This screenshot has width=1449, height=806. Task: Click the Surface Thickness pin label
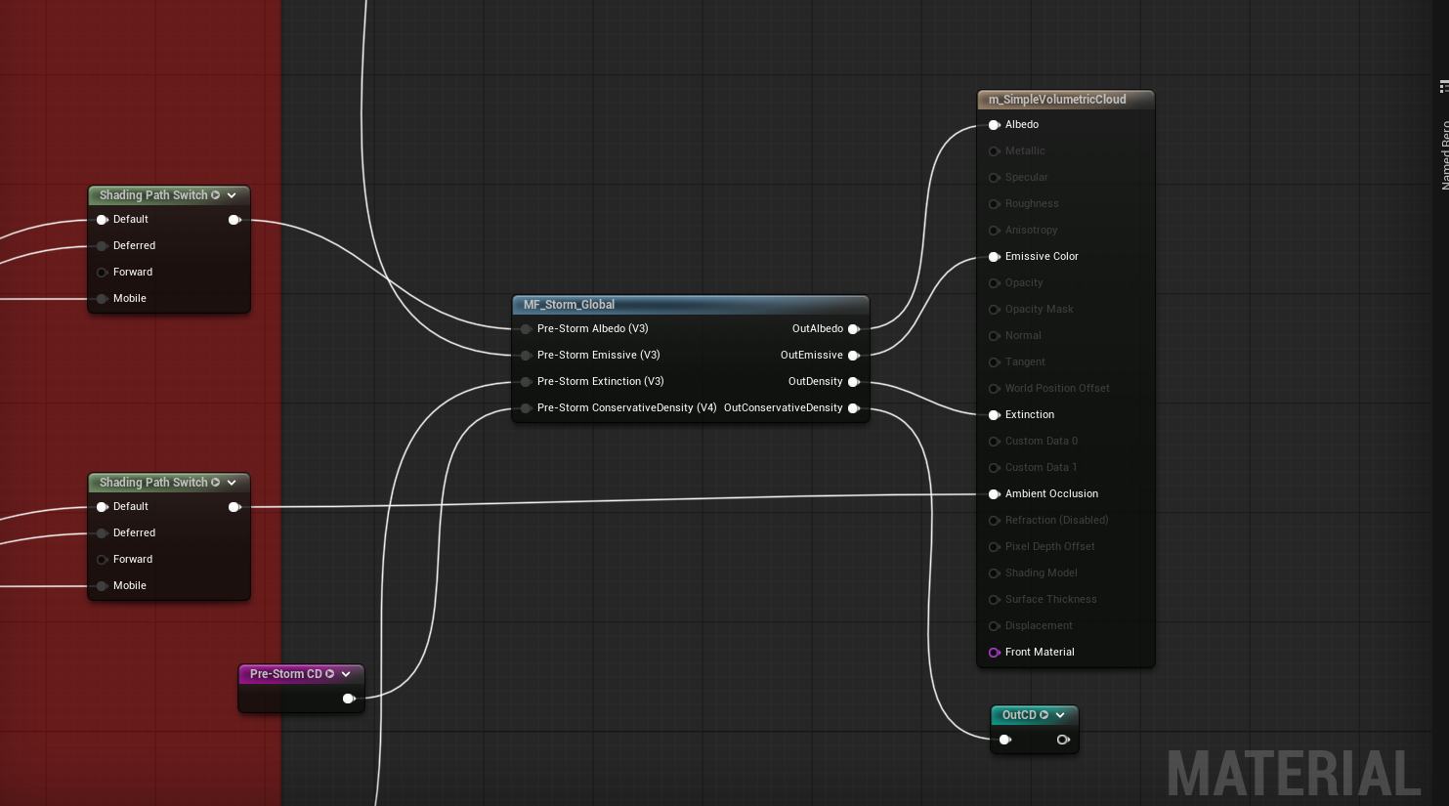click(x=1051, y=600)
